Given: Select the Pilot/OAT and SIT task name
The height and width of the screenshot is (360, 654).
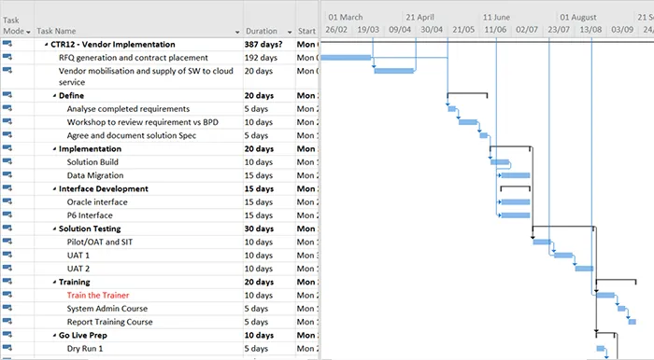Looking at the screenshot, I should click(x=100, y=242).
